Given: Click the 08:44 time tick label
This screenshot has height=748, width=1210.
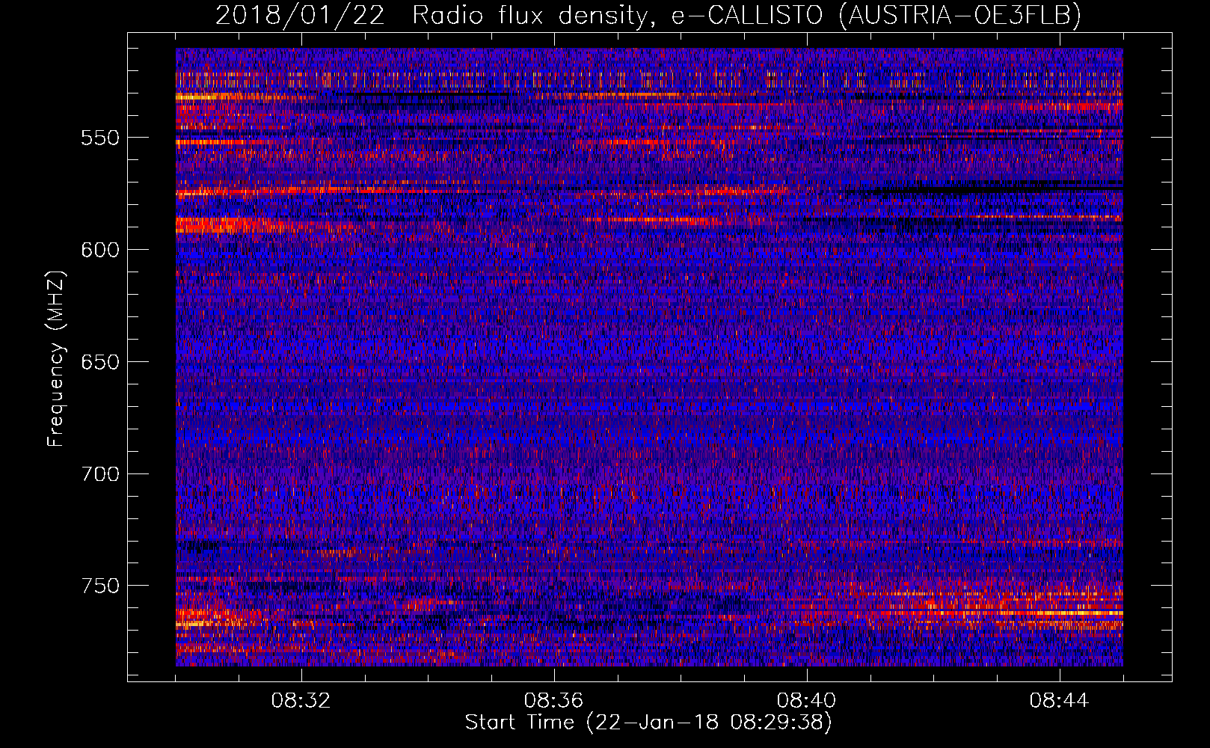Looking at the screenshot, I should click(x=1059, y=701).
